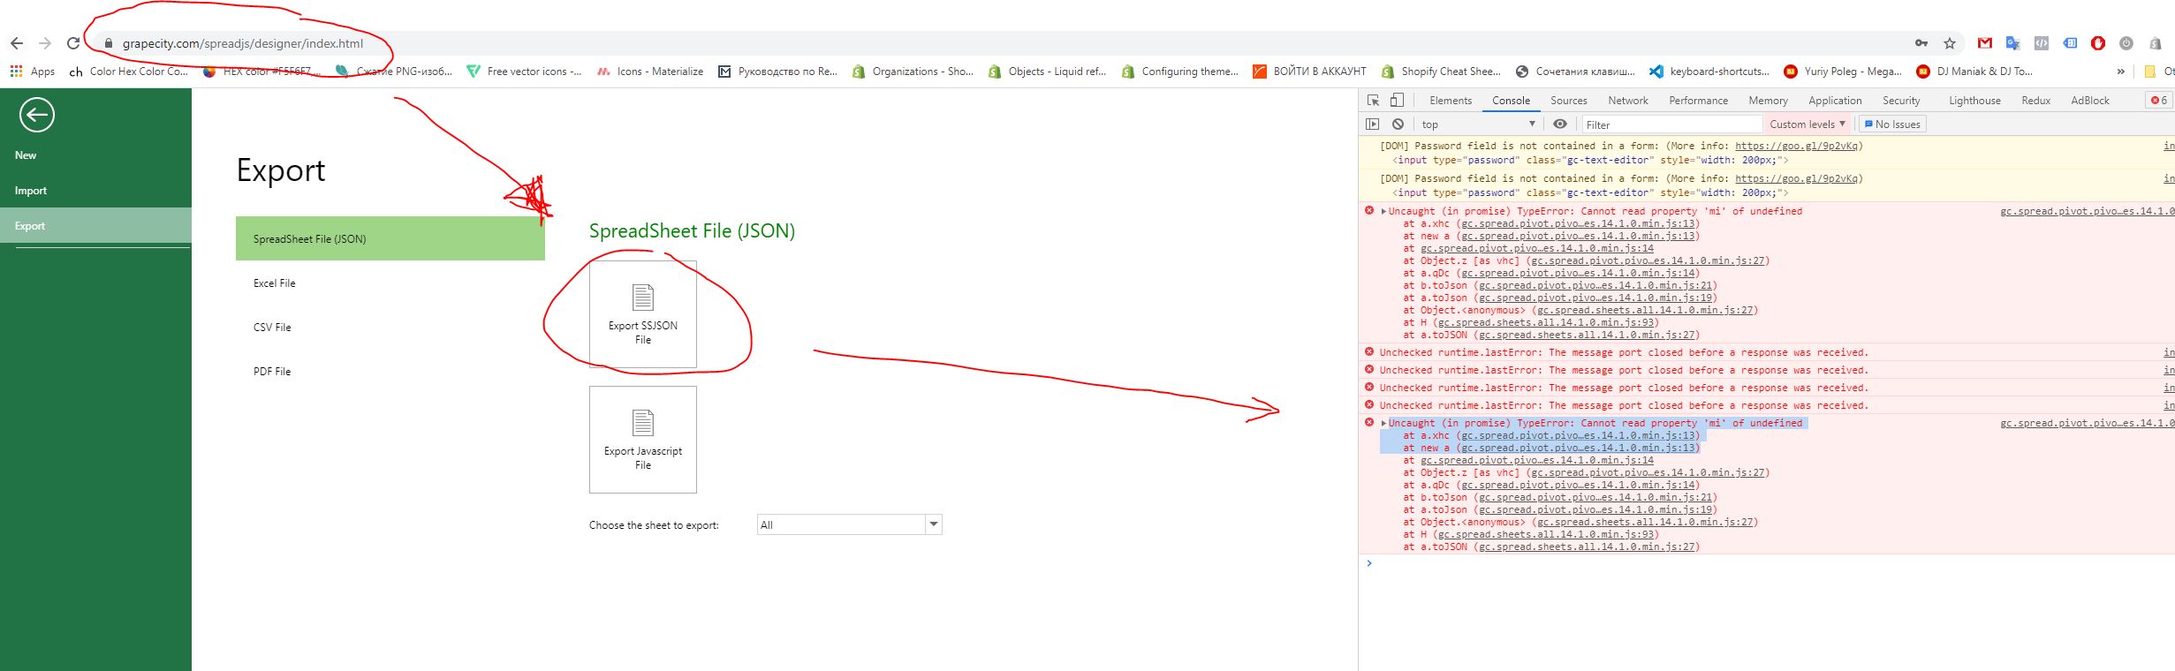Viewport: 2175px width, 671px height.
Task: Click the console Filter input field
Action: tap(1671, 124)
